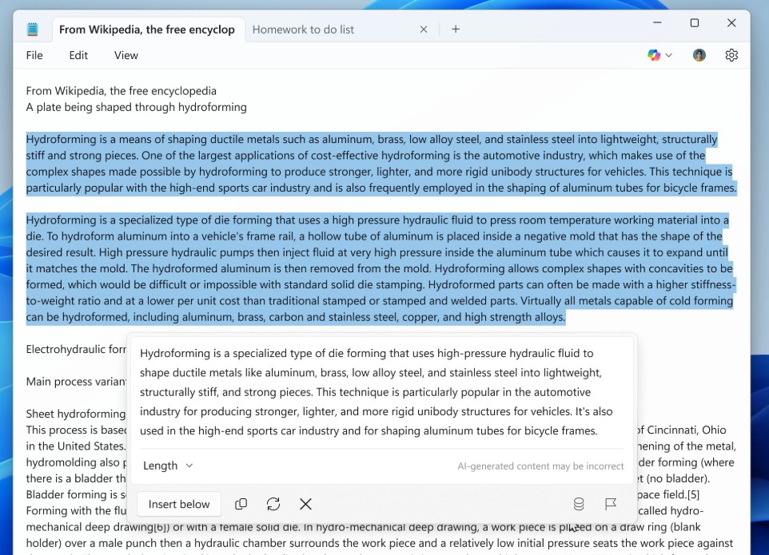
Task: Maximize the Notepad window
Action: [x=694, y=23]
